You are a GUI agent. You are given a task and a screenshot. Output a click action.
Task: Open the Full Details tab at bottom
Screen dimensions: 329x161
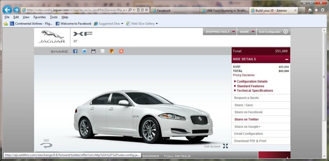[x=177, y=156]
